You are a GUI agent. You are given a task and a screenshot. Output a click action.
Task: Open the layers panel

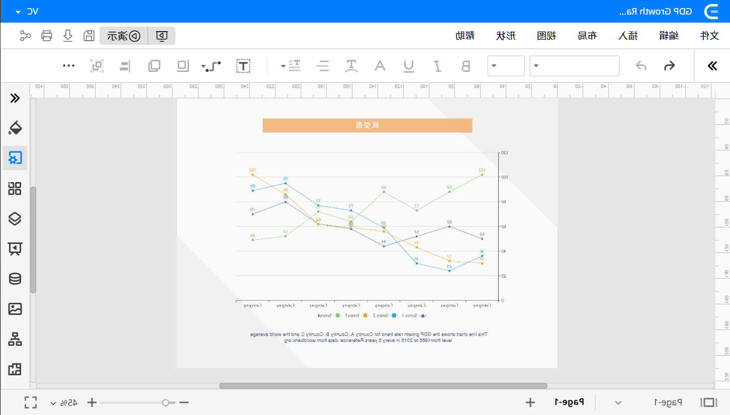point(15,219)
